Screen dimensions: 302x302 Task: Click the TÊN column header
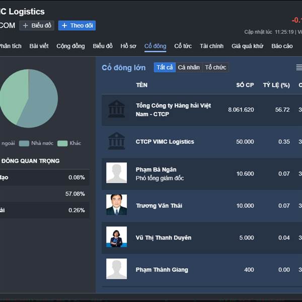[x=142, y=85]
